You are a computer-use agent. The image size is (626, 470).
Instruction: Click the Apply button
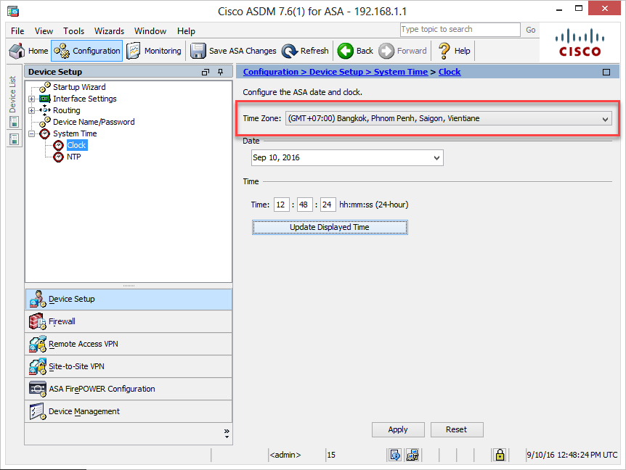click(398, 429)
